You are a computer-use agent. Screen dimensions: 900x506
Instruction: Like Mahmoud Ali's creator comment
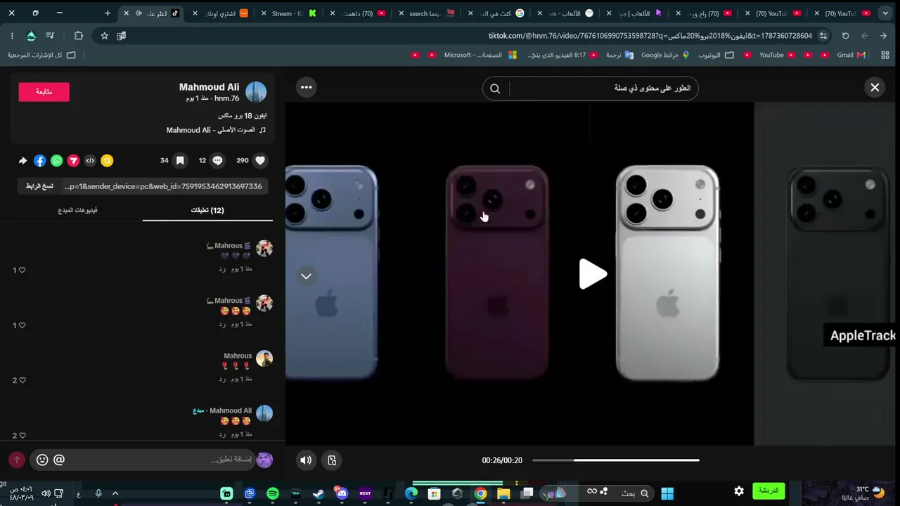22,436
